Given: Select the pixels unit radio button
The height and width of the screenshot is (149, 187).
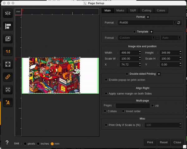Looking at the screenshot, I should [x=25, y=144].
